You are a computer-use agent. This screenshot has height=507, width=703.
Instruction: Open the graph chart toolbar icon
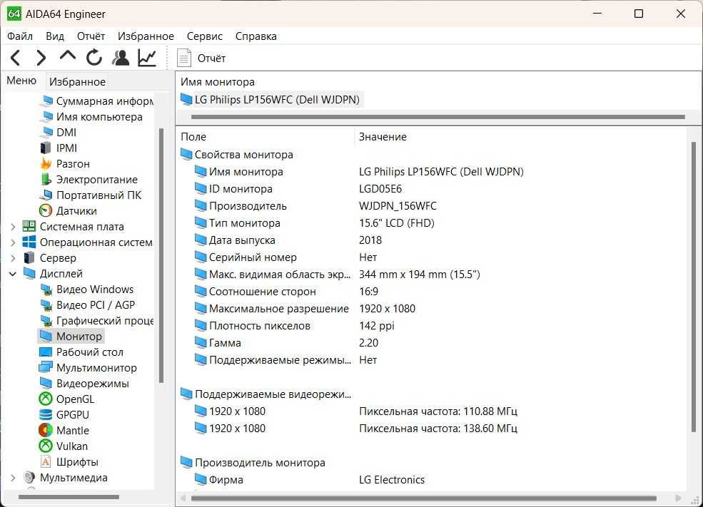coord(147,58)
